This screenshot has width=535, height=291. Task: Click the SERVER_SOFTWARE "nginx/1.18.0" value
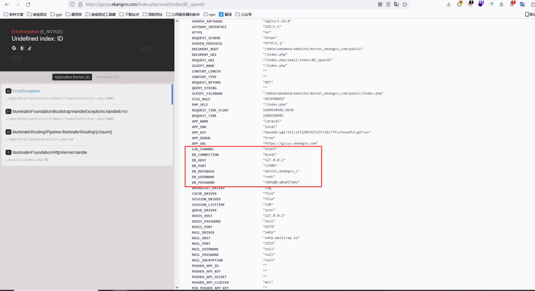(277, 21)
